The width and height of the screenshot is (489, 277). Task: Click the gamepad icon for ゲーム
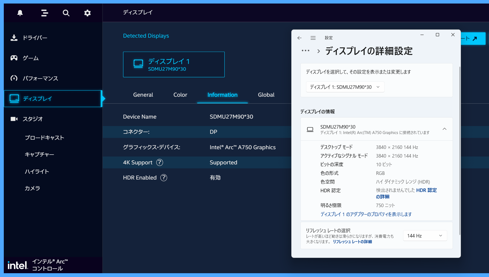coord(14,58)
